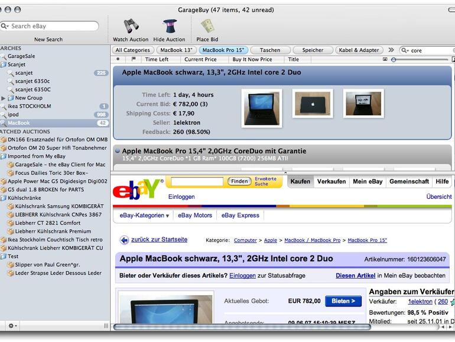The image size is (455, 342).
Task: Select the MacBook Pro 15" category filter
Action: 223,50
